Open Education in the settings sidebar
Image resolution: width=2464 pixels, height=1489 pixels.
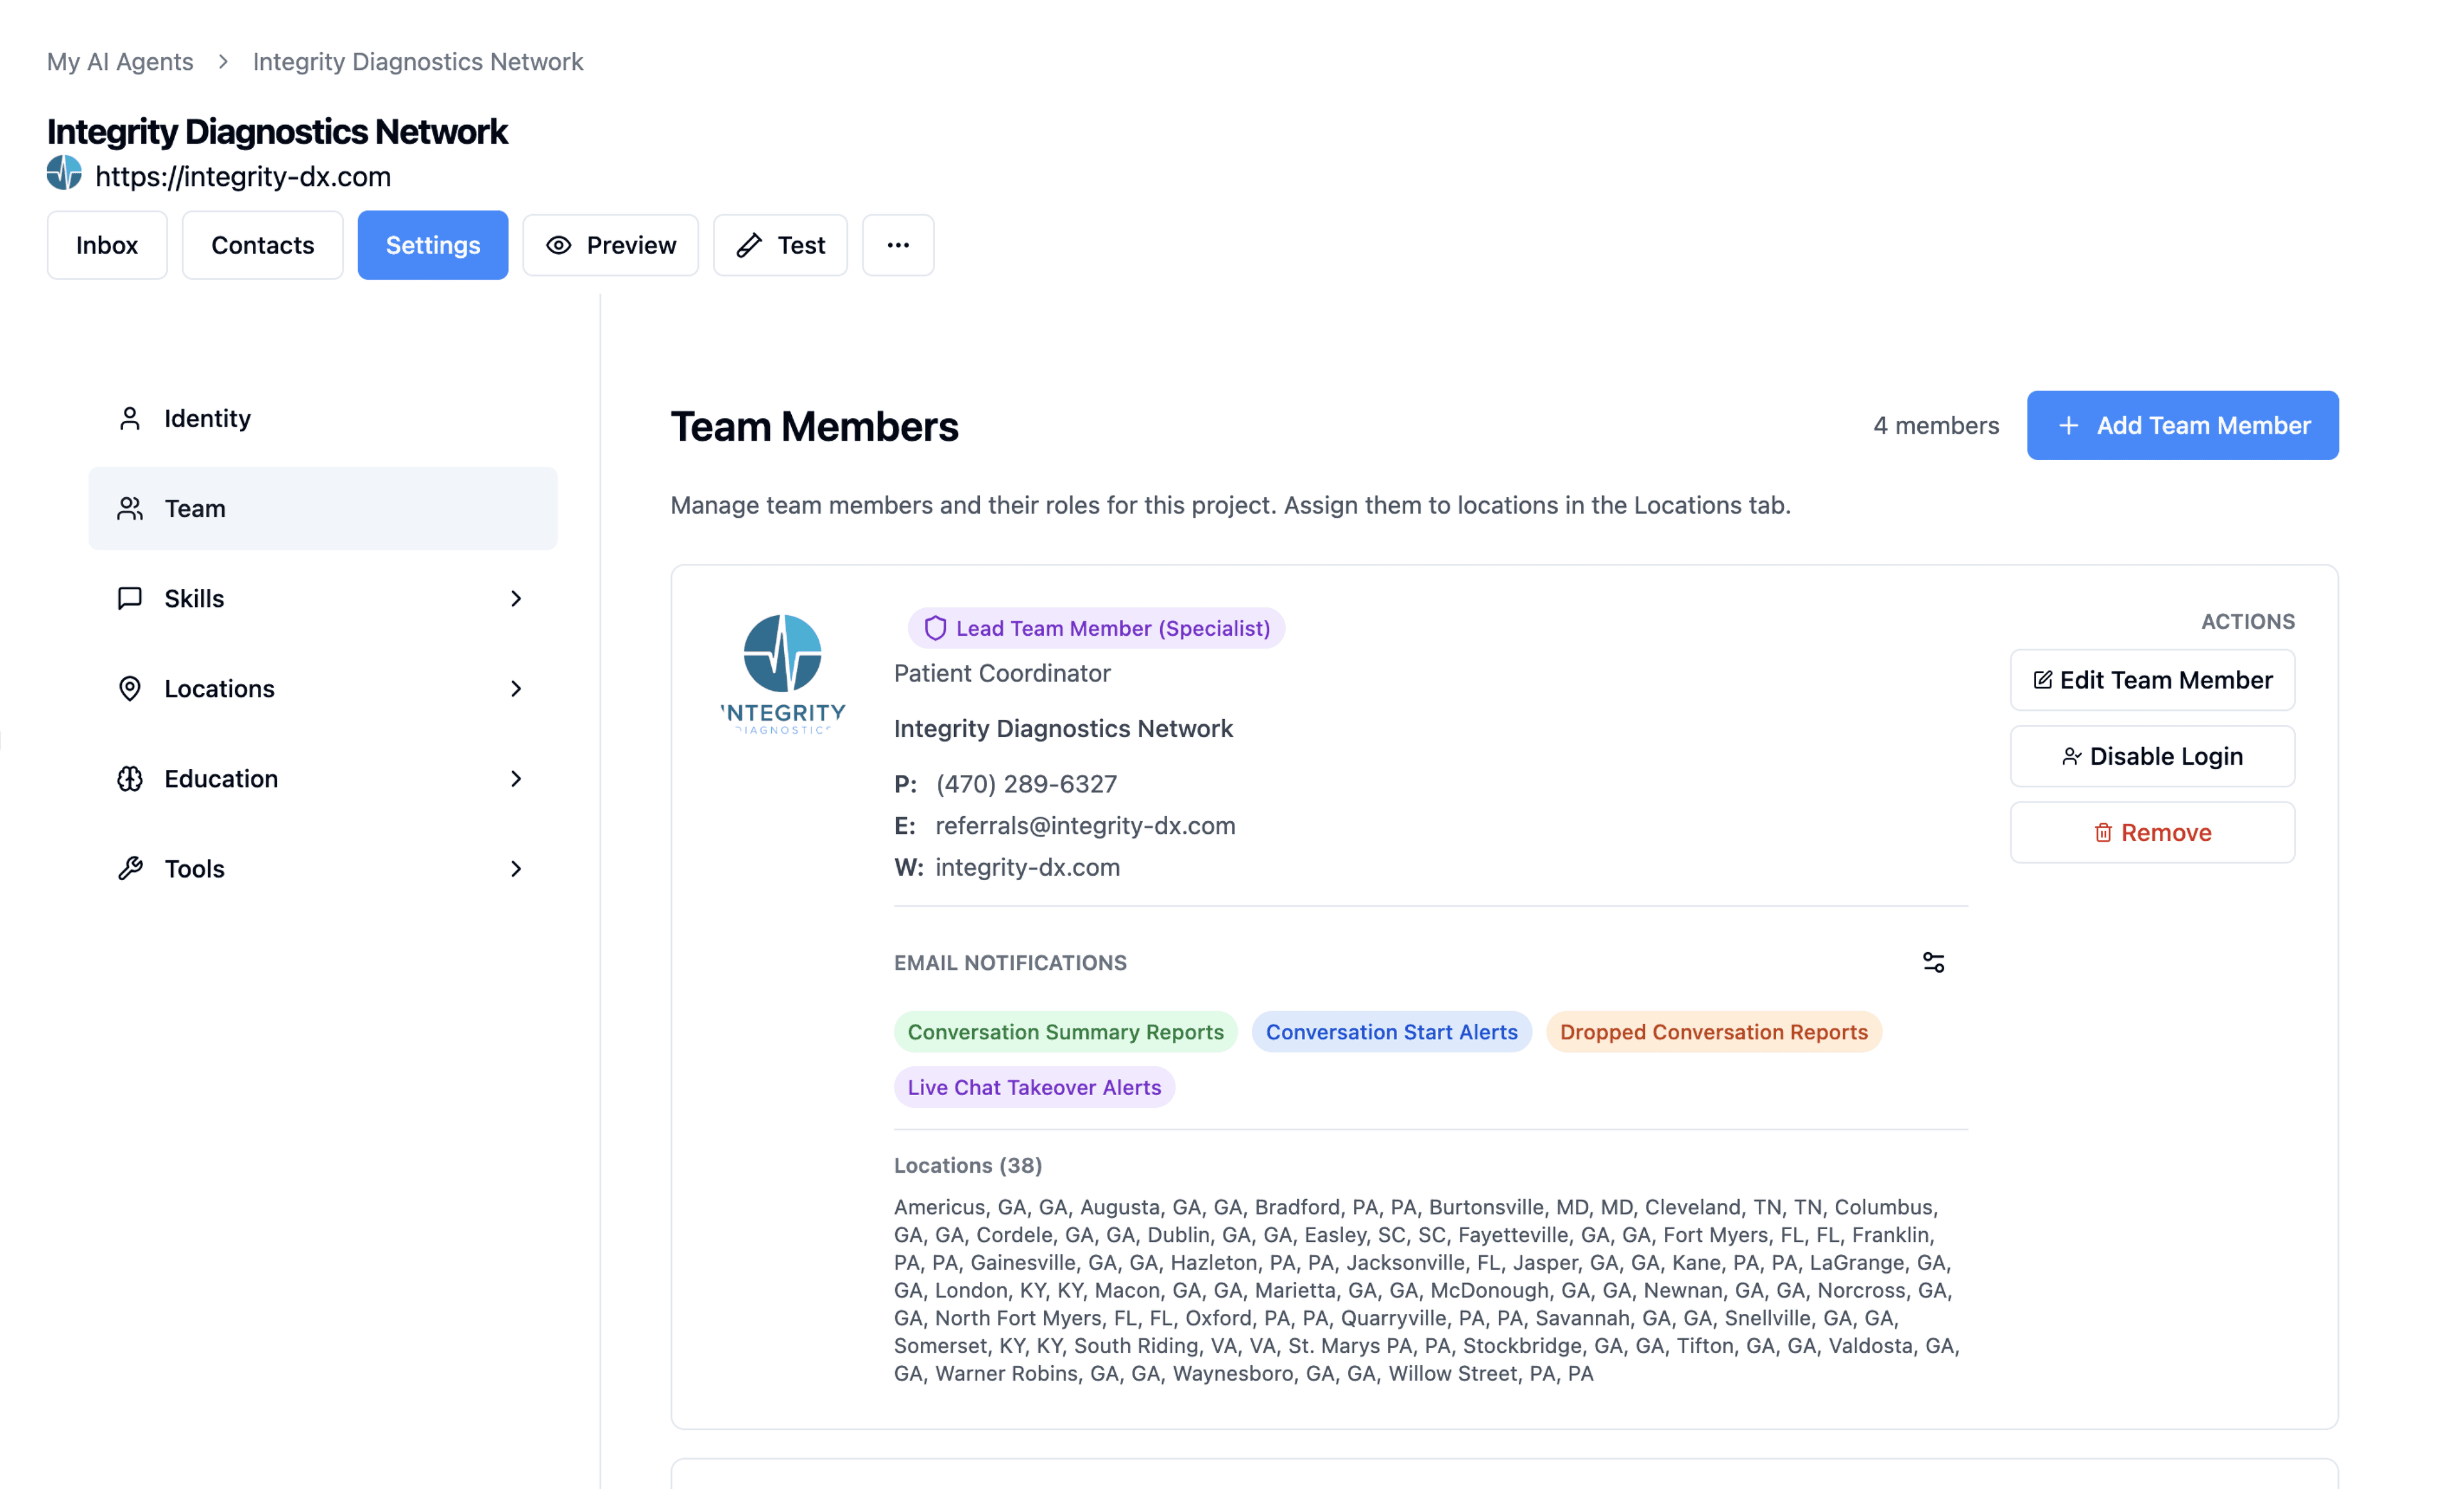323,778
